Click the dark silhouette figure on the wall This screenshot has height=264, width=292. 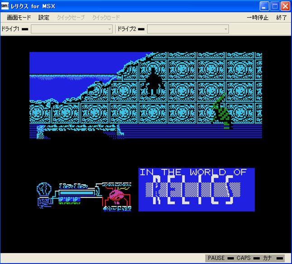[152, 82]
